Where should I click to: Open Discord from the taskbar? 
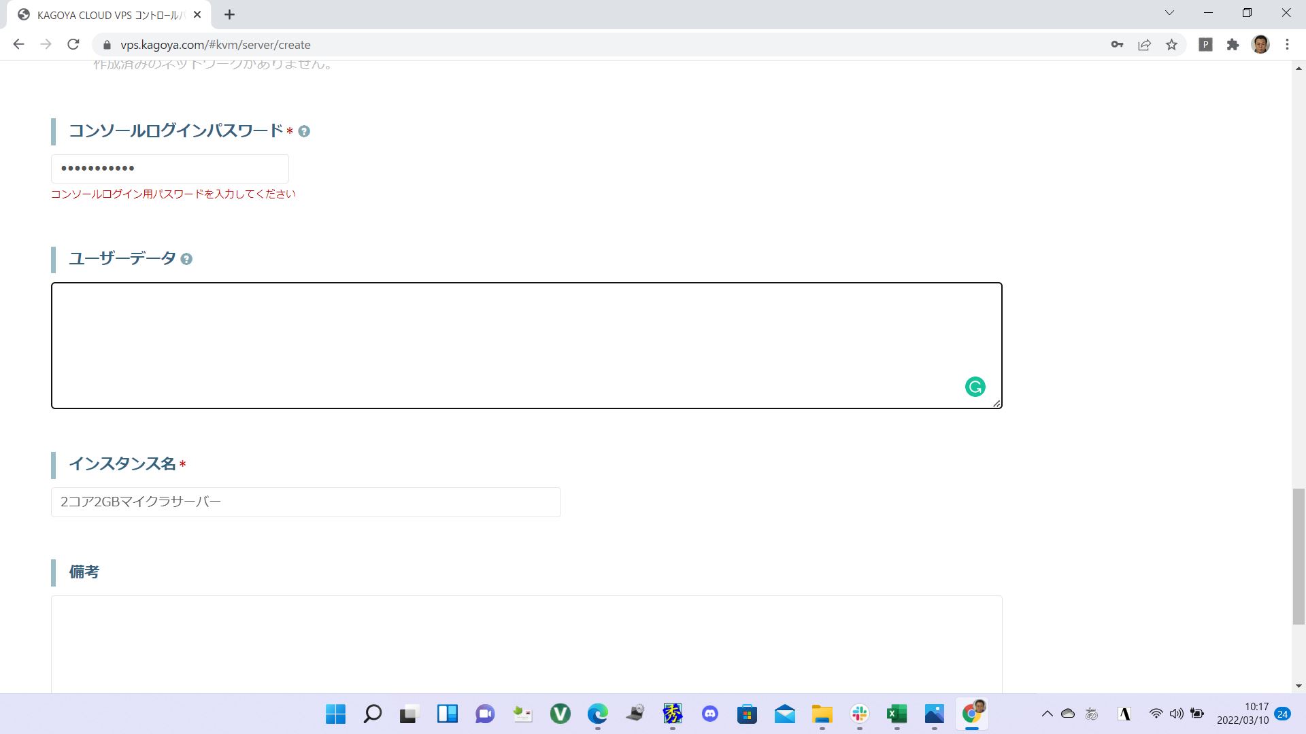[x=709, y=714]
